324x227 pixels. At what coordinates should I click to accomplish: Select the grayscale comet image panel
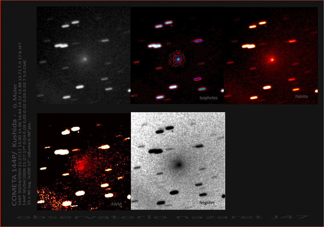coord(84,55)
